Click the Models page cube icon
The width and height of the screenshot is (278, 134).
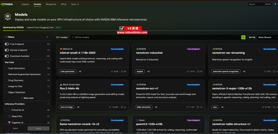[x=8, y=17]
